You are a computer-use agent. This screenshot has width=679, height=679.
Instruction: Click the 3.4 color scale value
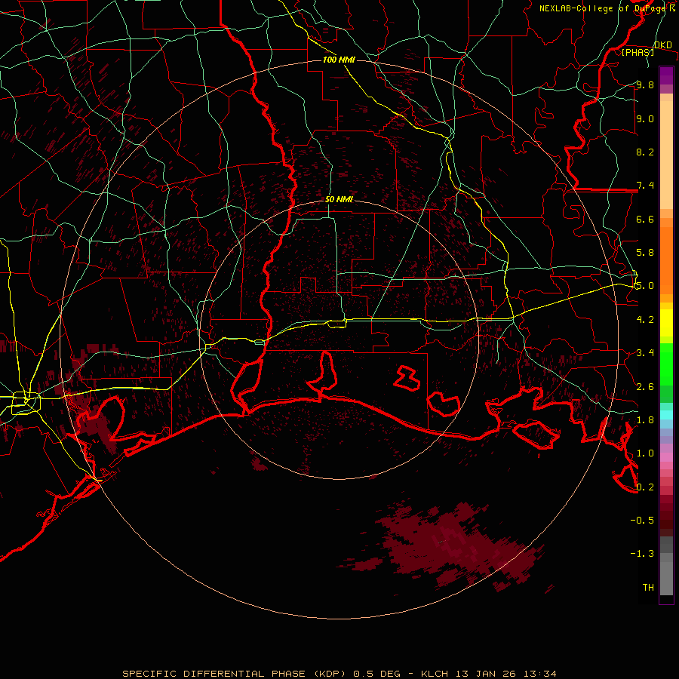645,353
